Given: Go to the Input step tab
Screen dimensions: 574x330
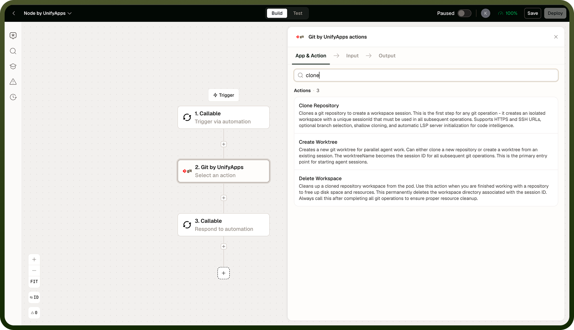Looking at the screenshot, I should point(352,56).
